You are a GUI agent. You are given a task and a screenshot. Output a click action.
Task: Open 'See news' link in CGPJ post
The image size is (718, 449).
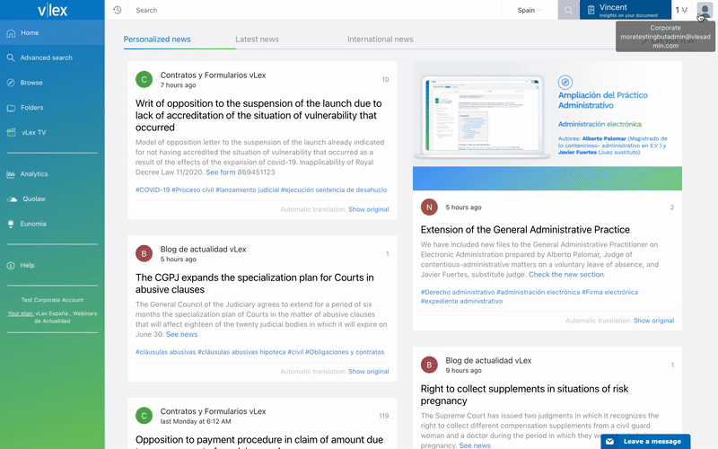[181, 334]
